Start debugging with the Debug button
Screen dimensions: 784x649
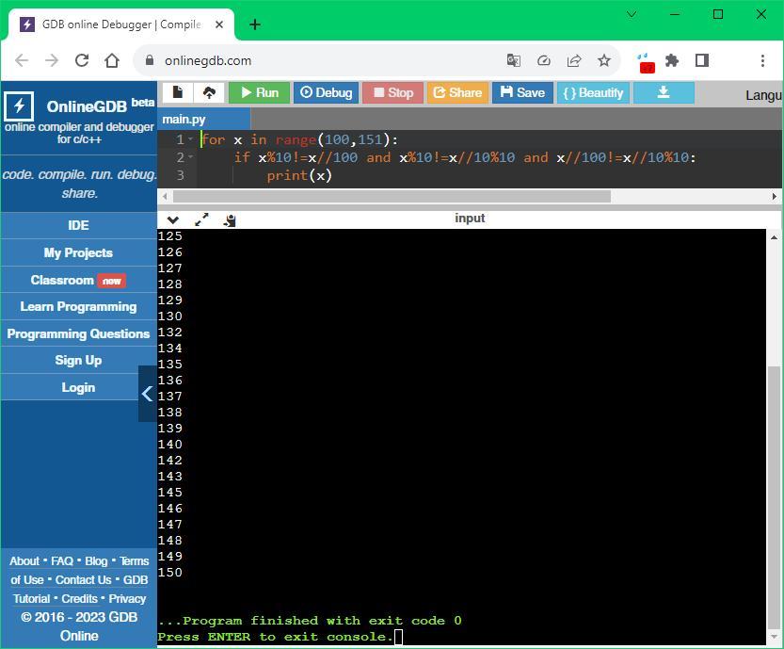326,92
